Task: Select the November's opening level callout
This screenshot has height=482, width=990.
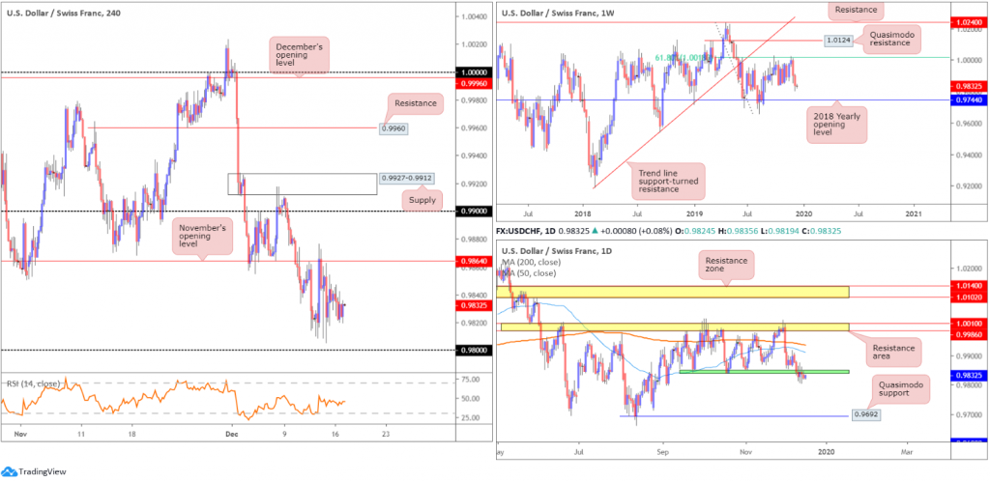Action: coord(202,234)
